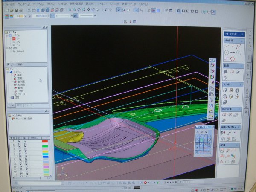Screen dimensions: 256x192
Task: Open the layer number combo dropdown arrow
Action: tap(49, 16)
